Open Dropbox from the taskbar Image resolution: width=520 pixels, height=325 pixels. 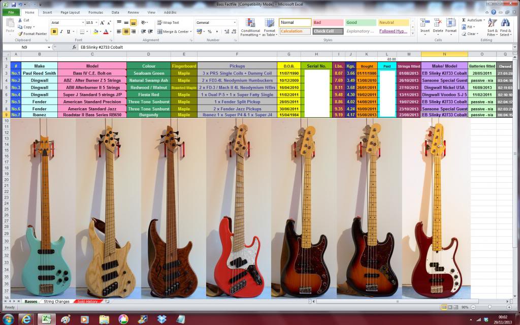point(162,319)
